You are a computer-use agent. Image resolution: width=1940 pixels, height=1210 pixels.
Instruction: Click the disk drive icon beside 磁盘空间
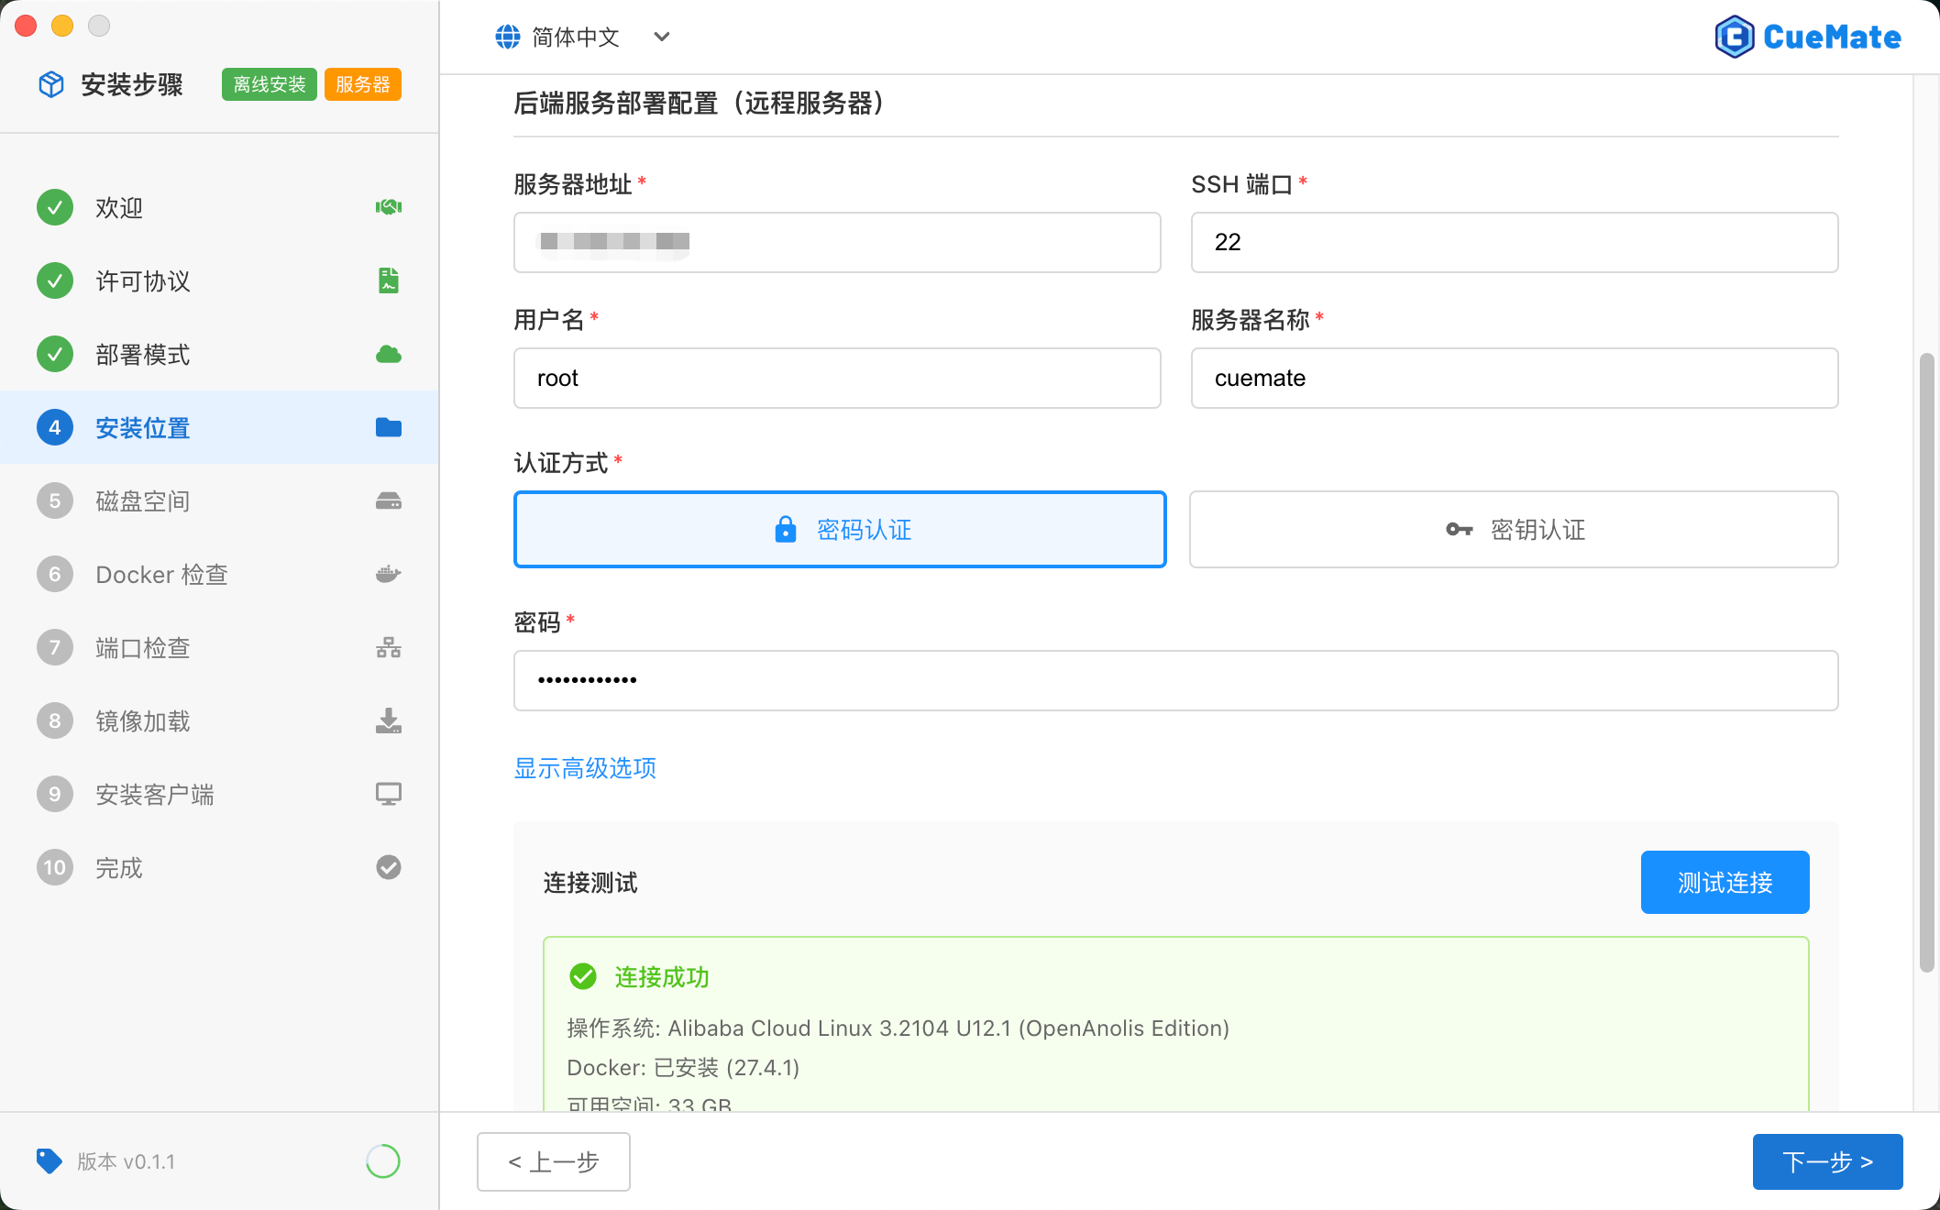coord(388,500)
